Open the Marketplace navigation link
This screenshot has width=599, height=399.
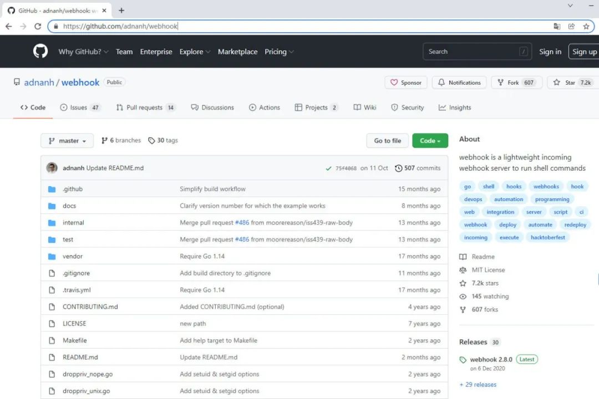point(237,52)
